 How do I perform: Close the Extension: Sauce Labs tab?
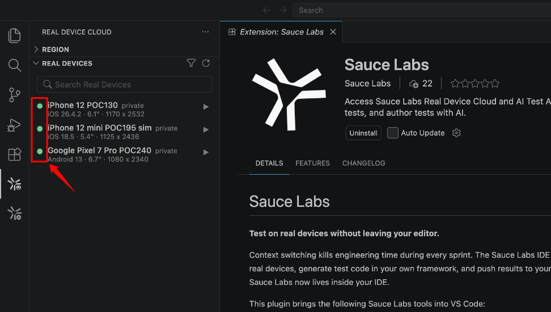click(x=333, y=32)
